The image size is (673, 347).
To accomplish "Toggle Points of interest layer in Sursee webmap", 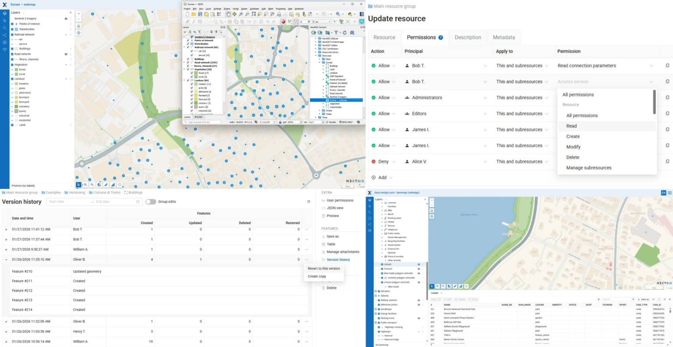I will (12, 24).
